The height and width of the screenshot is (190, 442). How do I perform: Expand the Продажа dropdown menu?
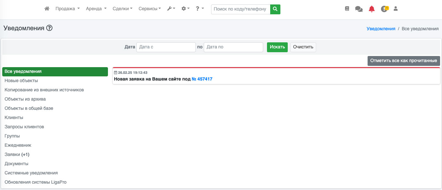point(67,9)
